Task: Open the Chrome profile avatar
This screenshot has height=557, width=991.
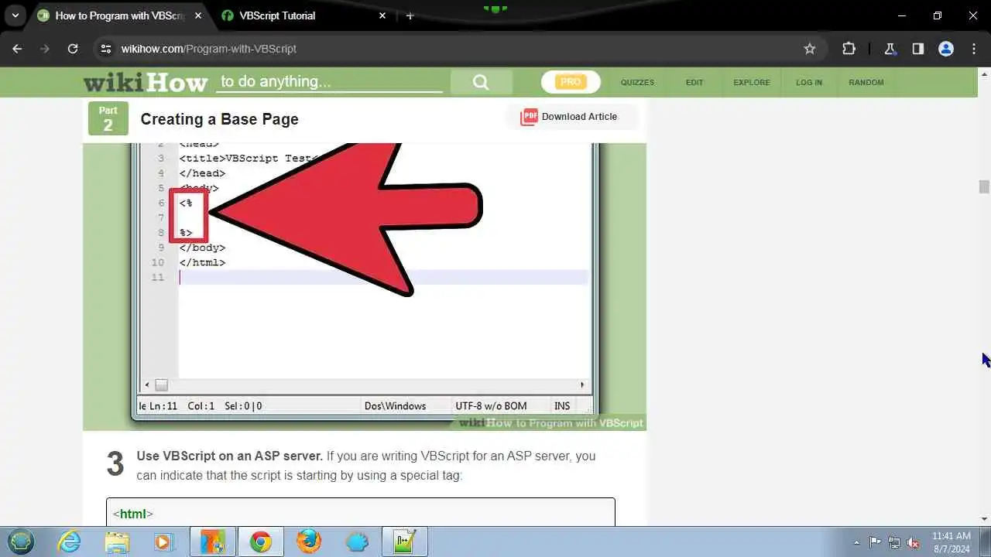Action: pyautogui.click(x=945, y=49)
